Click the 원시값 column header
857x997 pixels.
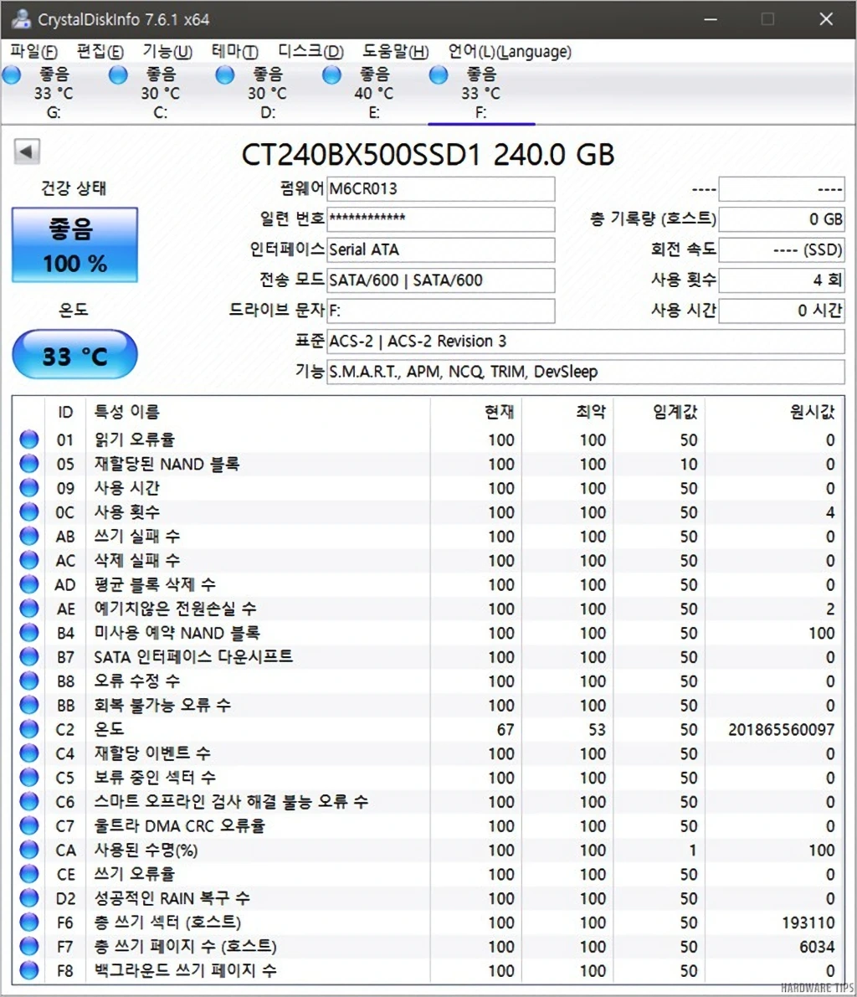click(x=812, y=412)
